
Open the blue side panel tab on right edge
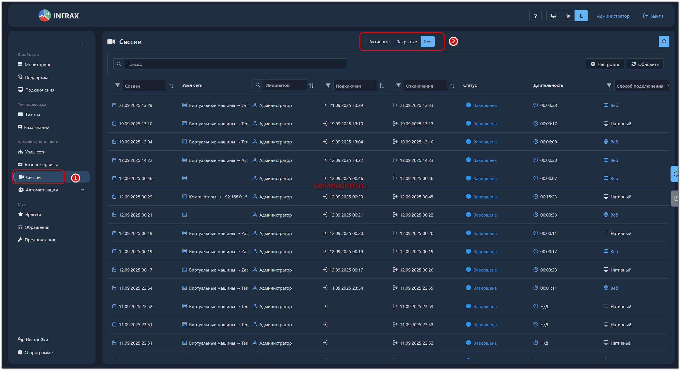point(674,174)
